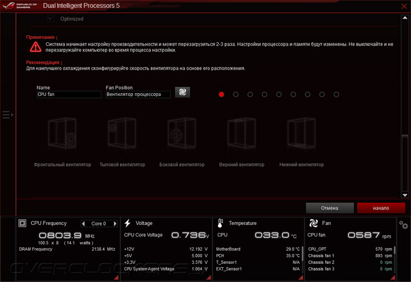
Task: Click the Fan Position field Вентилятор процессора
Action: coord(138,94)
